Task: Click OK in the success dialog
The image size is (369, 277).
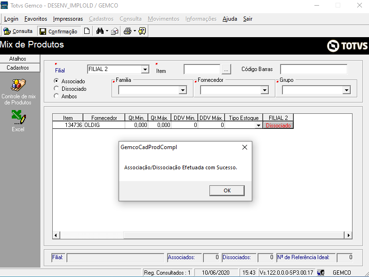Action: click(227, 190)
